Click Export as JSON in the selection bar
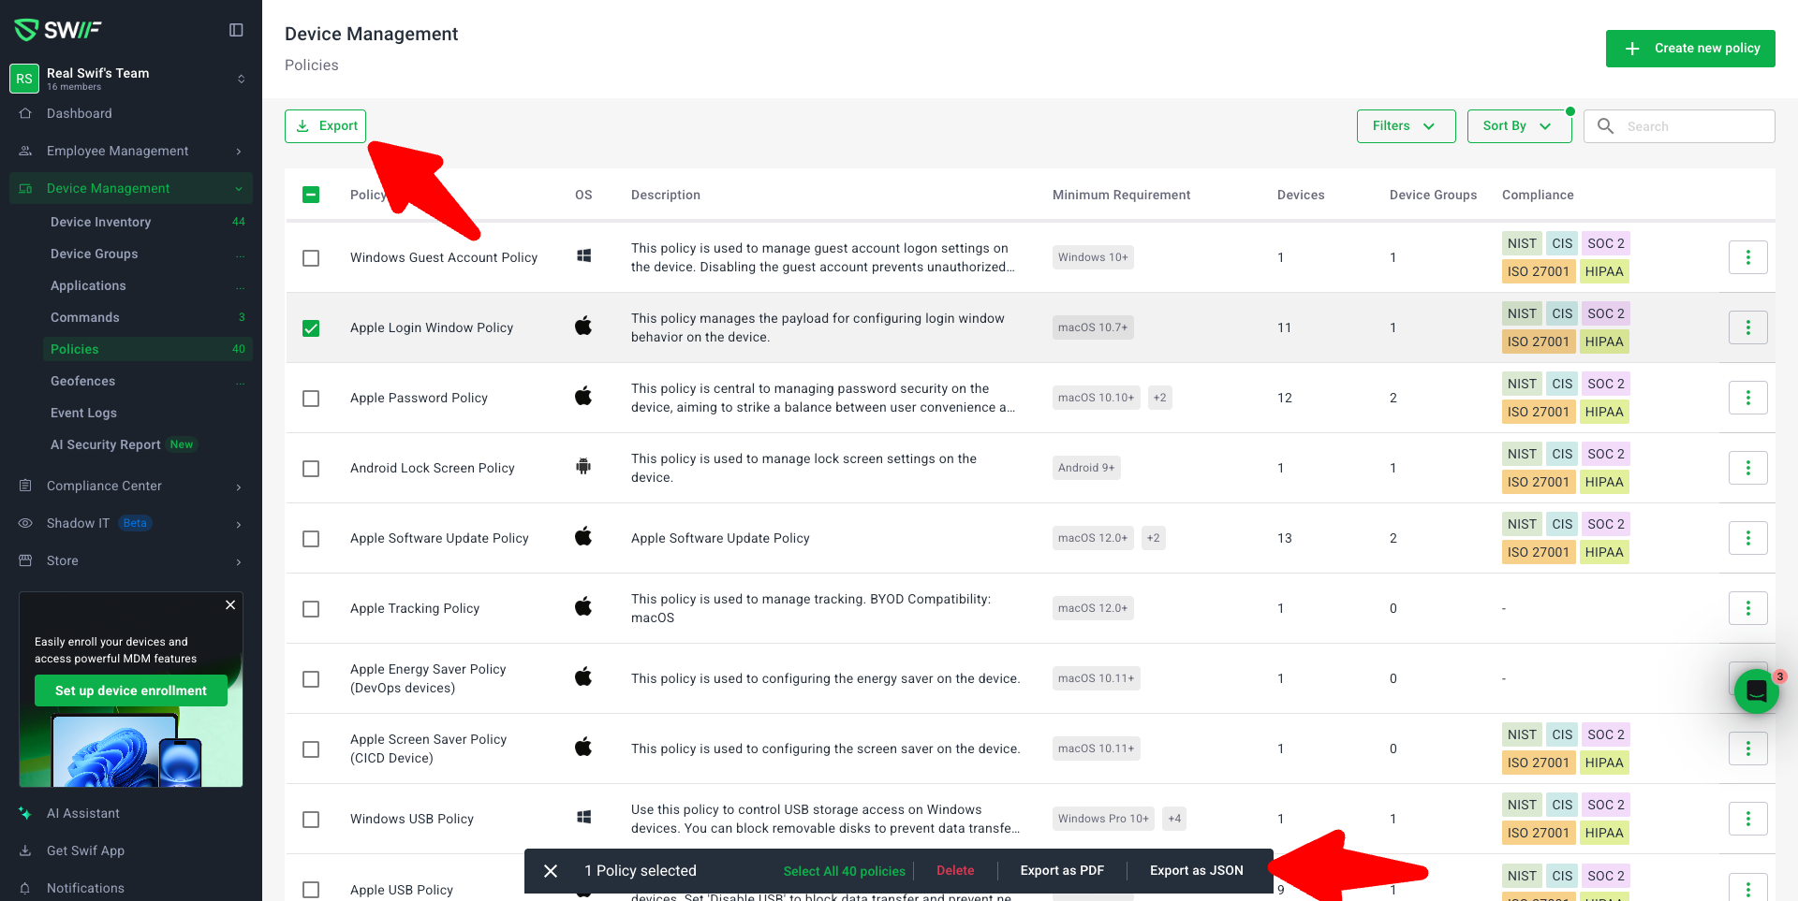This screenshot has height=901, width=1798. pyautogui.click(x=1196, y=870)
